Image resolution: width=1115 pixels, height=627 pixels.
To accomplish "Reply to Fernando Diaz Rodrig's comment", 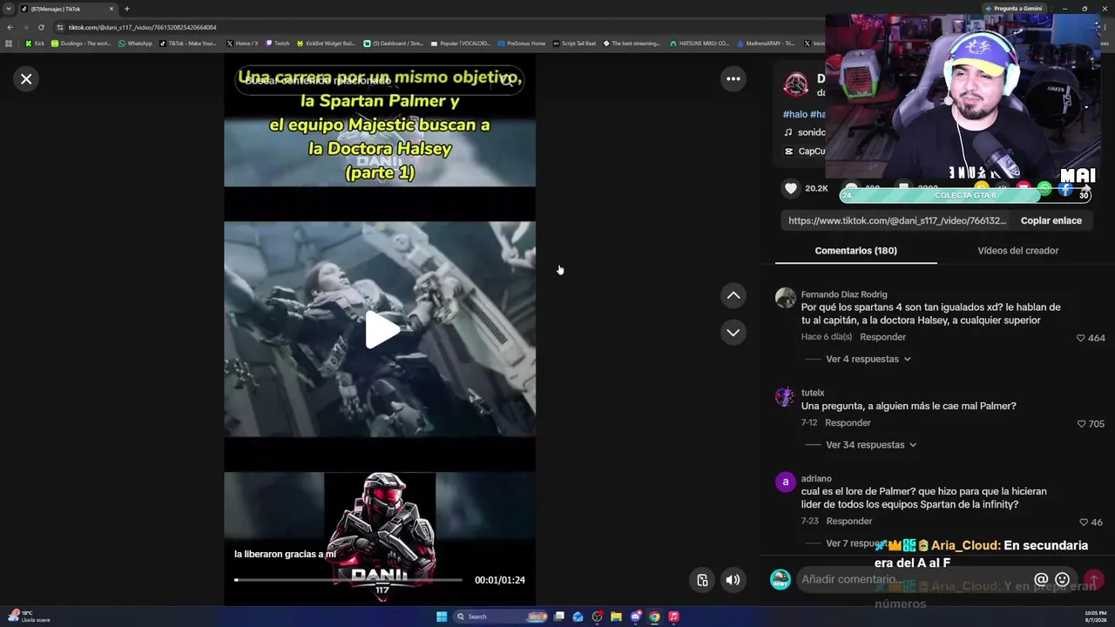I will click(882, 337).
